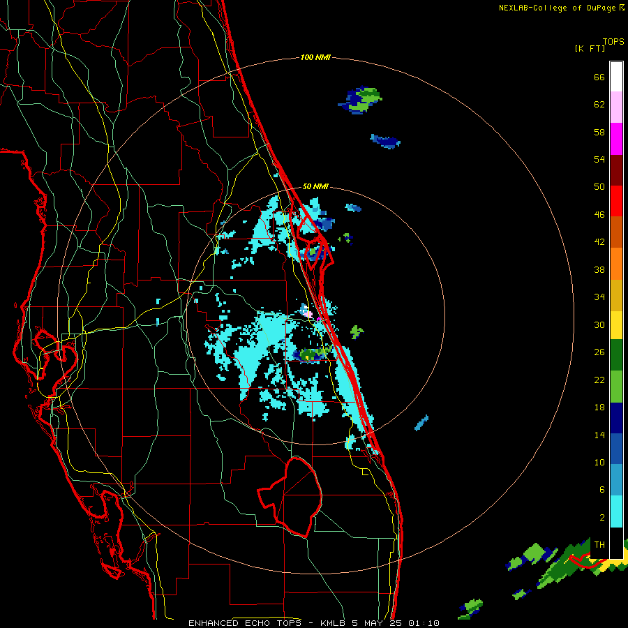This screenshot has width=628, height=628.
Task: Choose the mustard gold legend swatch
Action: (616, 294)
